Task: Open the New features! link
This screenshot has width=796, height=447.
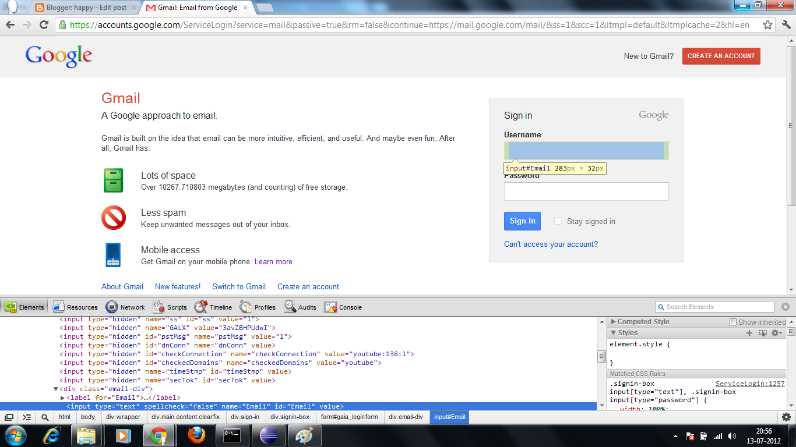Action: click(x=178, y=286)
